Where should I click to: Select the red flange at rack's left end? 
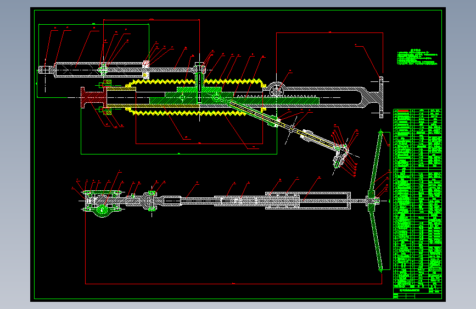(93, 97)
